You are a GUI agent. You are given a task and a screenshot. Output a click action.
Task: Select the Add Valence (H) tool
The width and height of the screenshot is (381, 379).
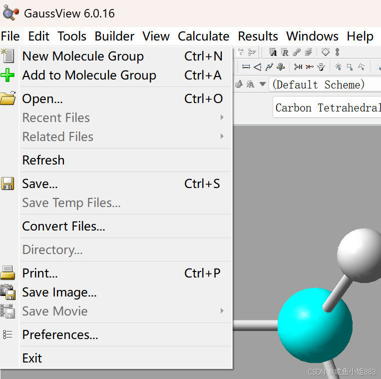(x=298, y=66)
